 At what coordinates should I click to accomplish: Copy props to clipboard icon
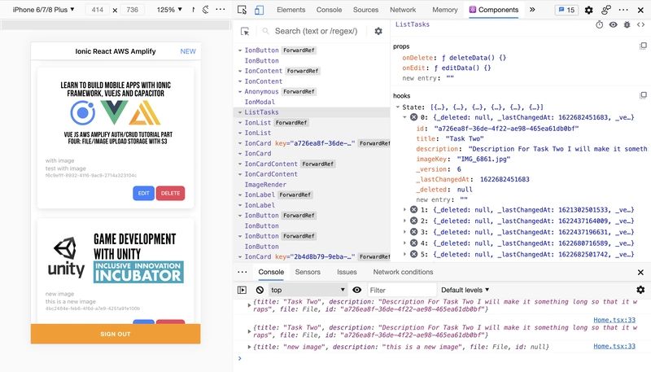pyautogui.click(x=643, y=46)
